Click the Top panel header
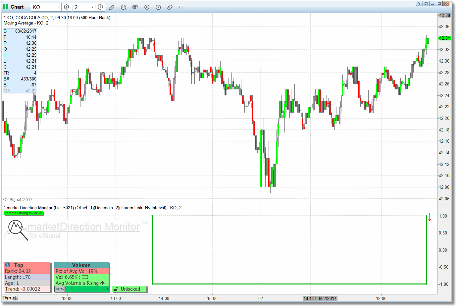 click(x=27, y=265)
